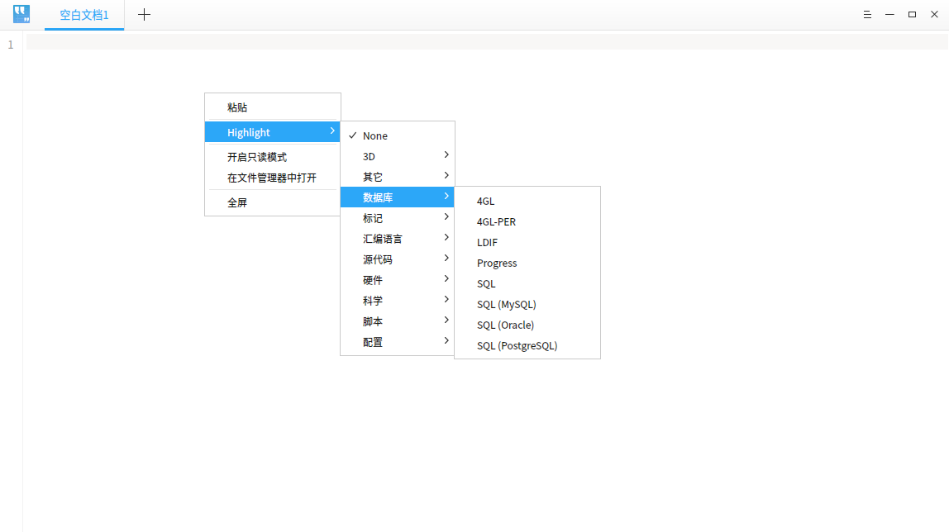The width and height of the screenshot is (949, 532).
Task: Select 4GL-PER syntax highlighting
Action: click(527, 221)
